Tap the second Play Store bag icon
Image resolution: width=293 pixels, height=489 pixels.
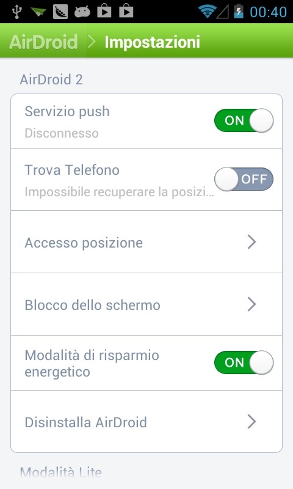point(126,11)
